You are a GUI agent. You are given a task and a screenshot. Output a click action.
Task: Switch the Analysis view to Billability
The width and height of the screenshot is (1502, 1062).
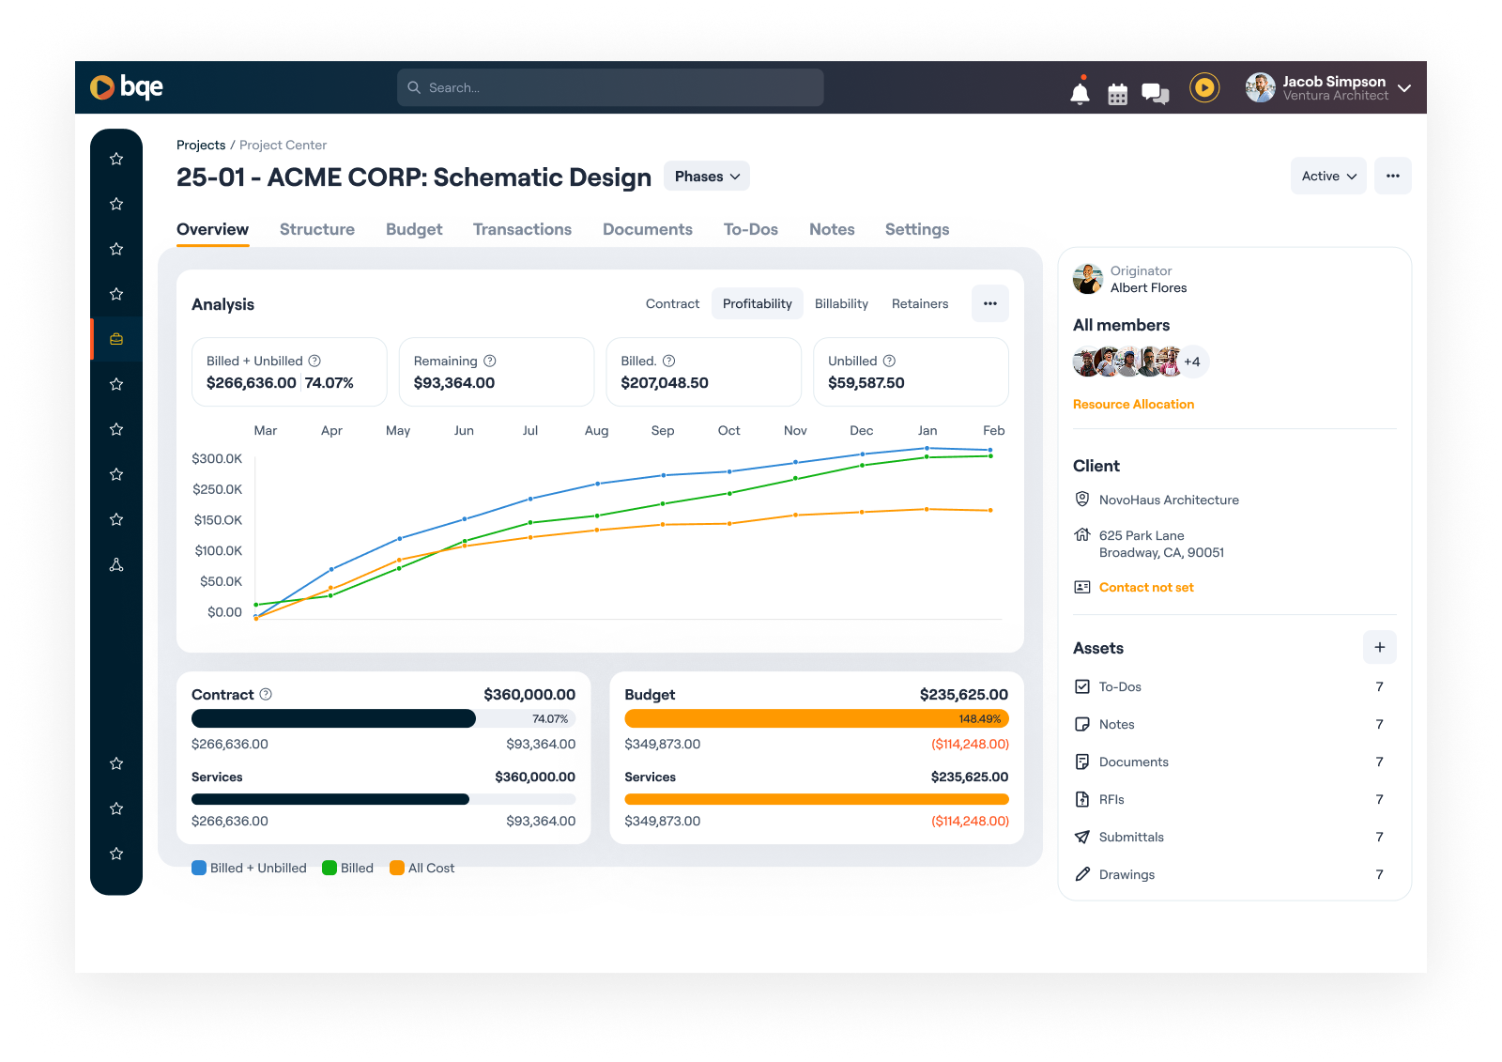tap(841, 303)
